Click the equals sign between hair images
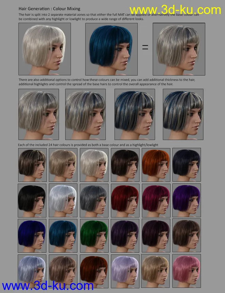The height and width of the screenshot is (293, 225). tap(145, 47)
